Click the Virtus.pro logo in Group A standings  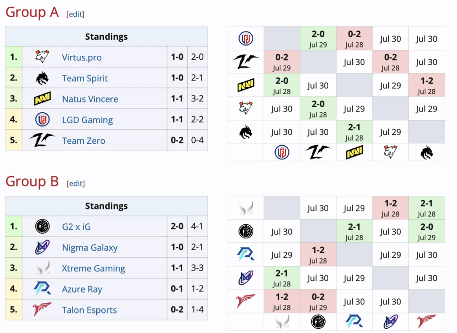coord(42,57)
